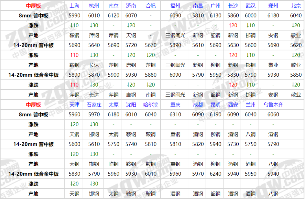The height and width of the screenshot is (199, 305).
Task: Open the 昆明 city link
Action: (x=215, y=105)
